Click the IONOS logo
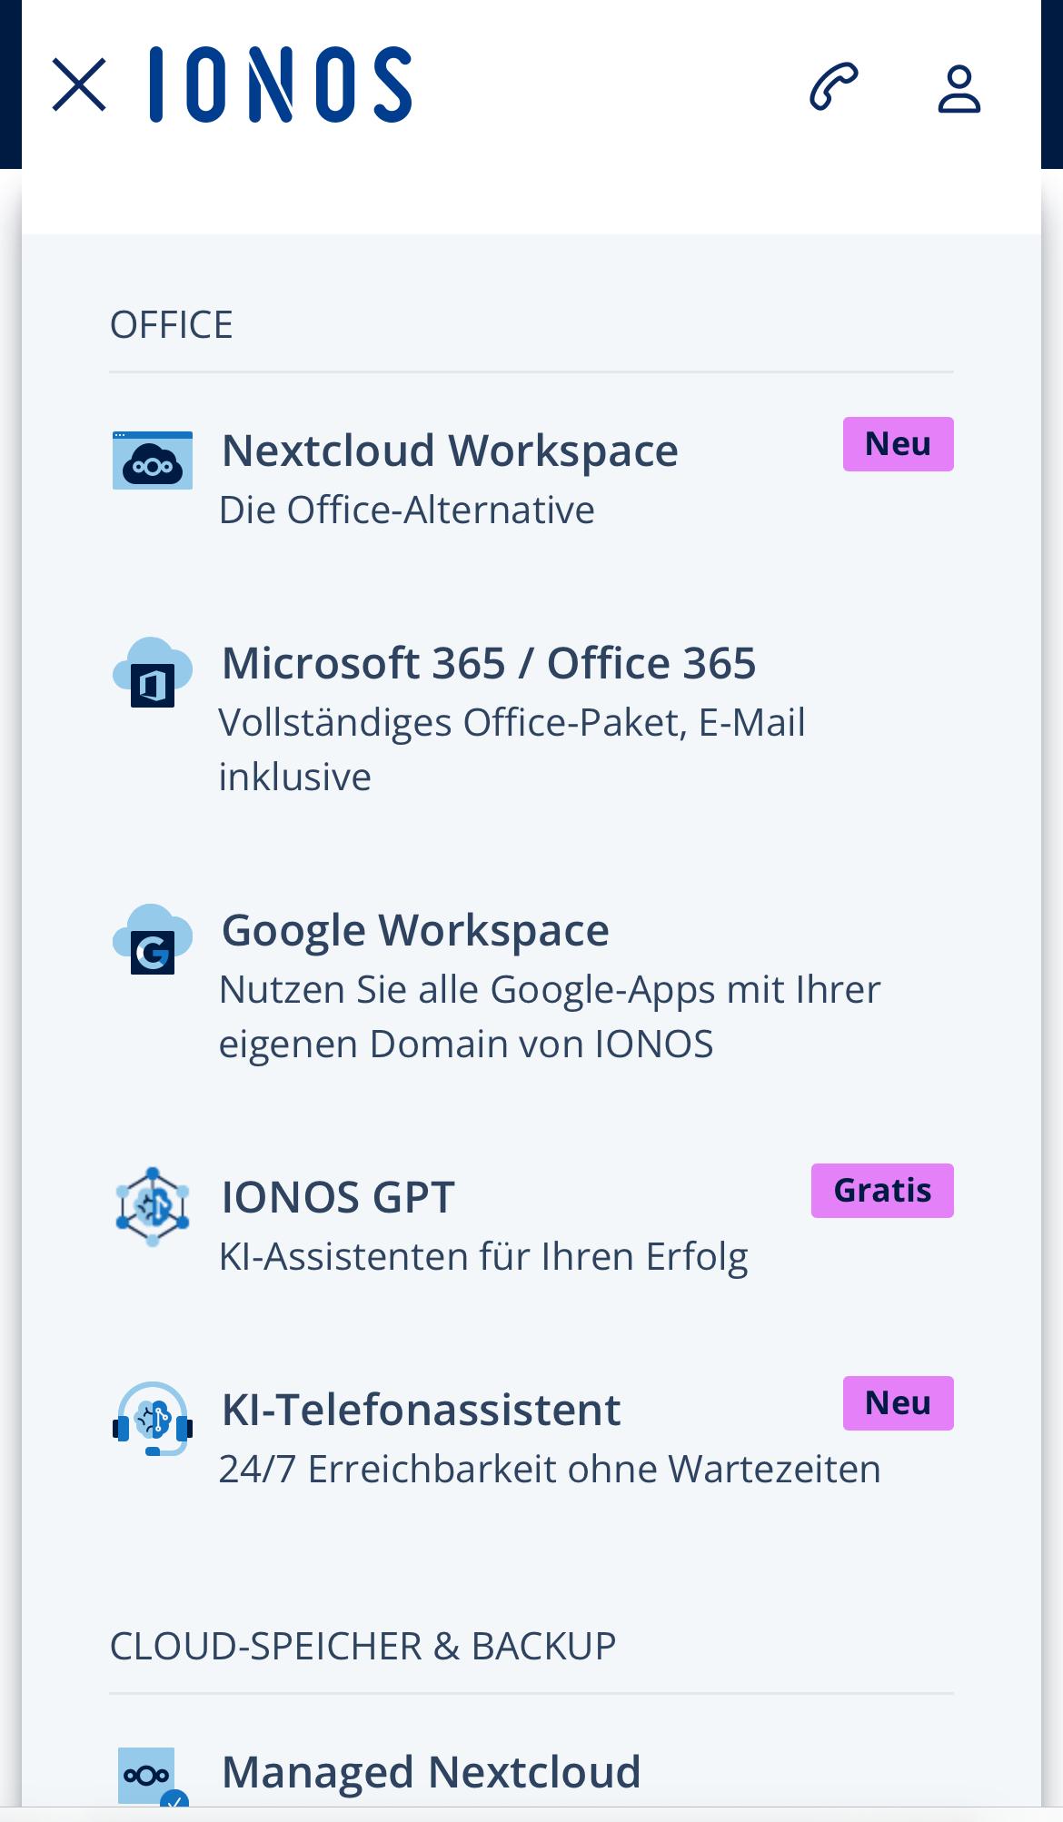The height and width of the screenshot is (1822, 1063). [x=281, y=85]
